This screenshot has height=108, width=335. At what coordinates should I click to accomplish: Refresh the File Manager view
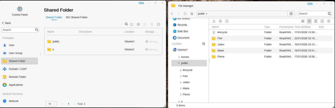click(185, 14)
